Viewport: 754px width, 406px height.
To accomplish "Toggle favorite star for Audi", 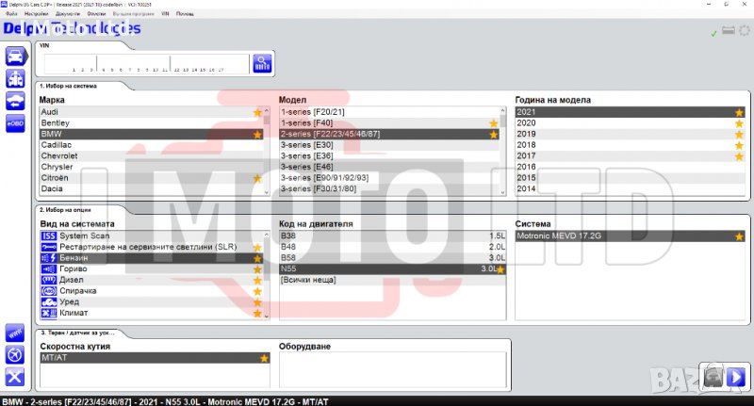I will point(257,112).
